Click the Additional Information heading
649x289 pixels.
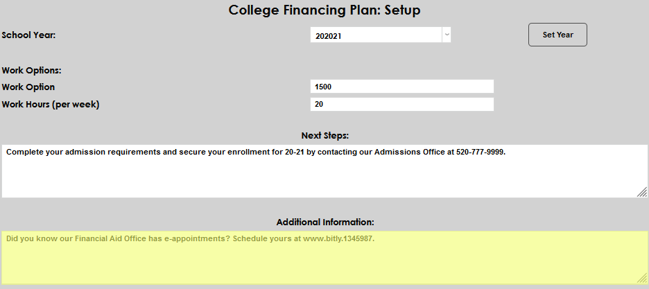pos(324,222)
